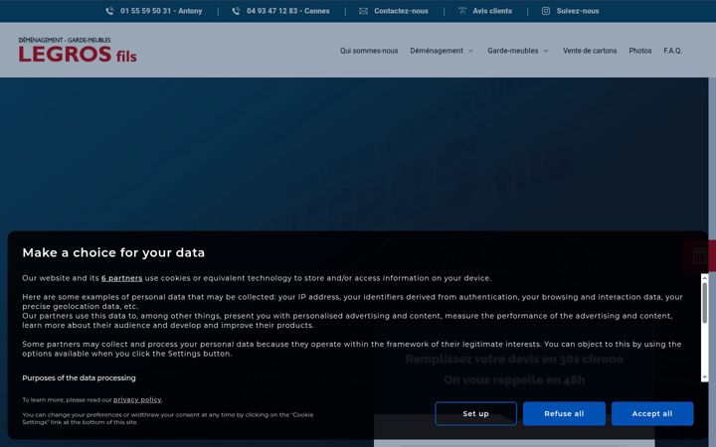Click the LEGROS fils logo
Viewport: 716px width, 447px height.
[78, 50]
